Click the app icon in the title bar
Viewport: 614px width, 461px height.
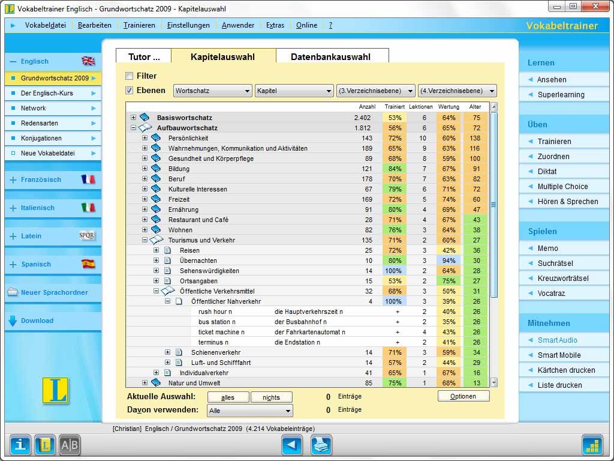coord(10,8)
